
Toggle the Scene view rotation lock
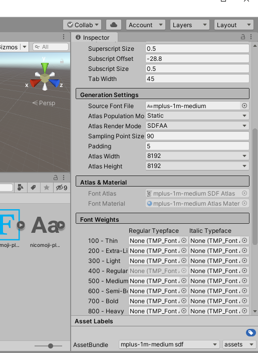(x=62, y=61)
